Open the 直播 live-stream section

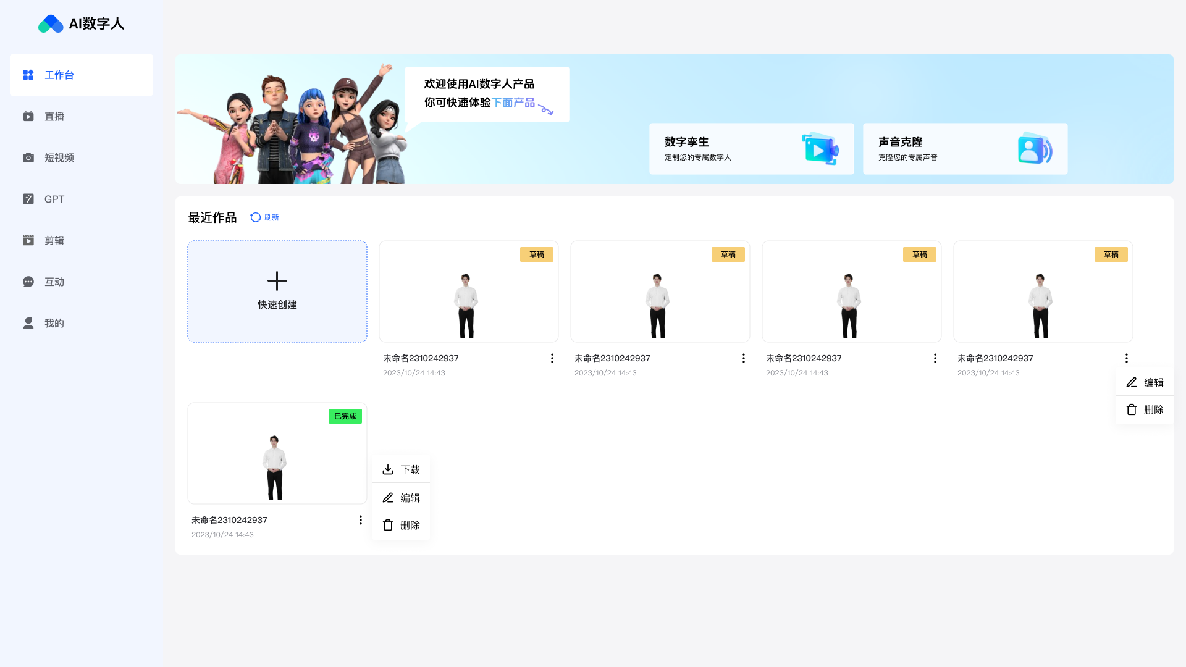[54, 117]
